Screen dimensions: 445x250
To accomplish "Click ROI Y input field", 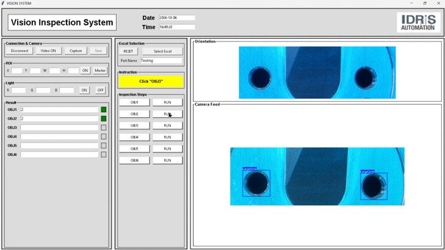I will click(35, 70).
